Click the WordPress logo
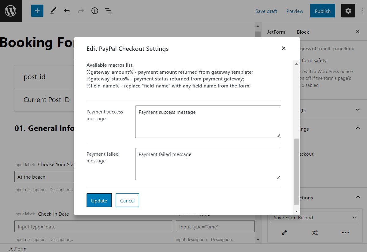The width and height of the screenshot is (367, 252). [x=11, y=11]
